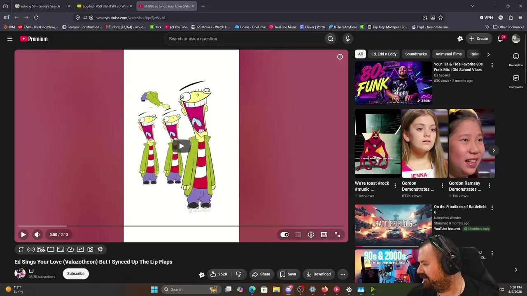Open the YouTube guide hamburger menu

[10, 39]
